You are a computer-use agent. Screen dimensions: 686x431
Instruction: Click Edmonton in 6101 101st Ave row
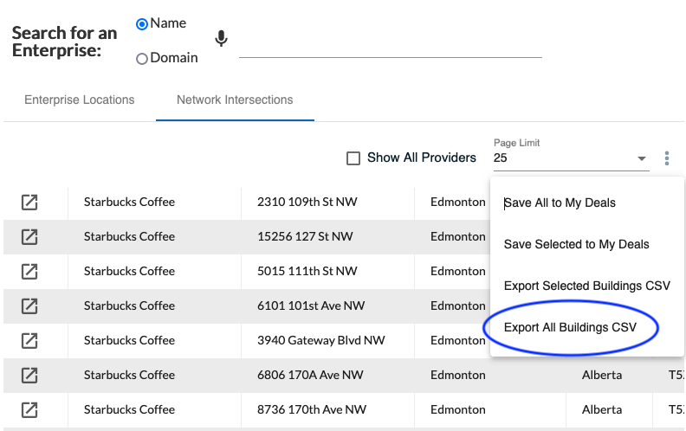[x=458, y=306]
